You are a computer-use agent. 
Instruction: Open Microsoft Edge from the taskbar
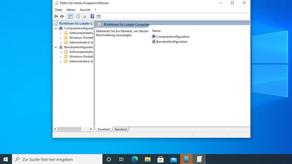(135, 159)
